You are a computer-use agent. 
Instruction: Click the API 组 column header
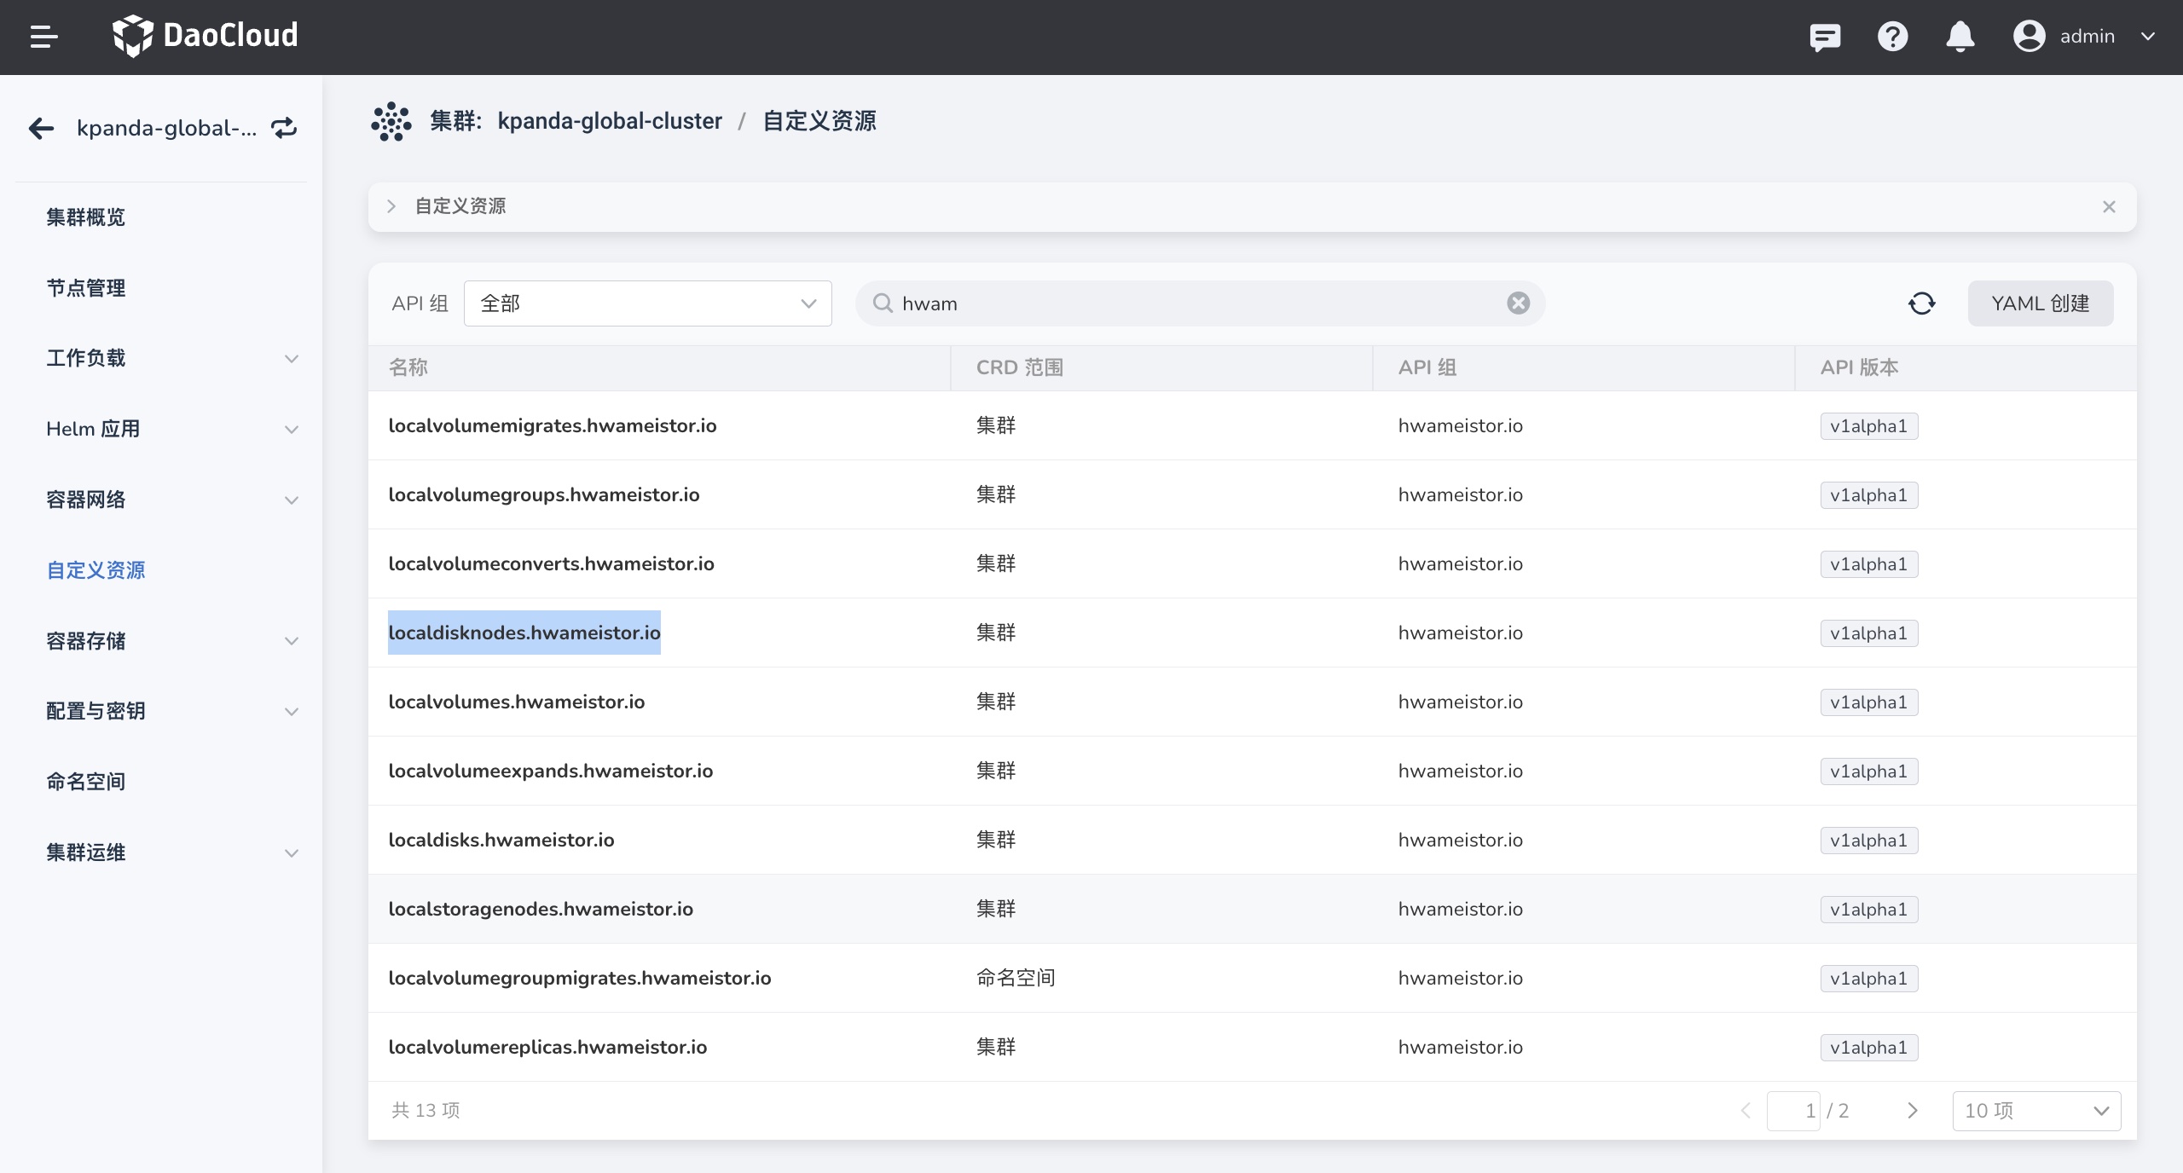pos(1427,367)
